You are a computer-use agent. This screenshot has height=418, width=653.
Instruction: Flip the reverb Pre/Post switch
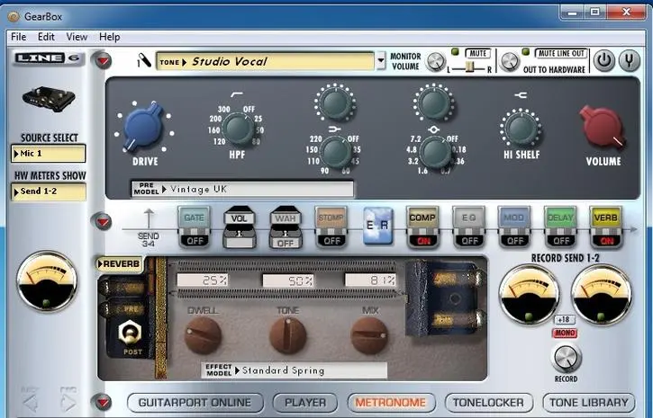point(130,334)
